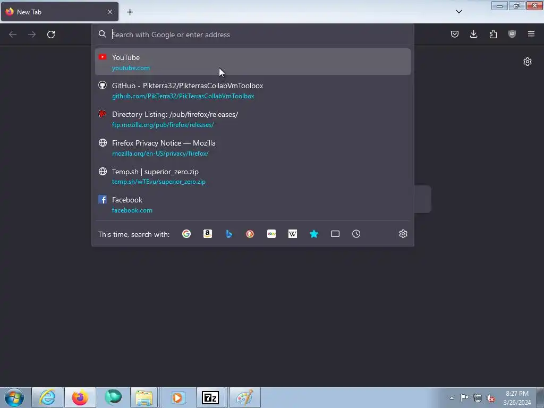The height and width of the screenshot is (408, 544).
Task: Select the Amazon search shortcut icon
Action: (x=208, y=234)
